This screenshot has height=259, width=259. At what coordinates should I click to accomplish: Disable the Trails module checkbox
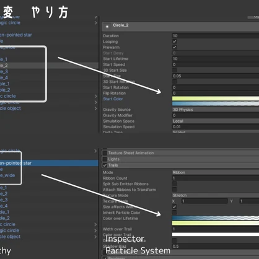(105, 165)
